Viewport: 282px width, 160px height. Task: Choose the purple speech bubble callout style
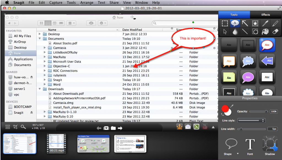pos(248,77)
